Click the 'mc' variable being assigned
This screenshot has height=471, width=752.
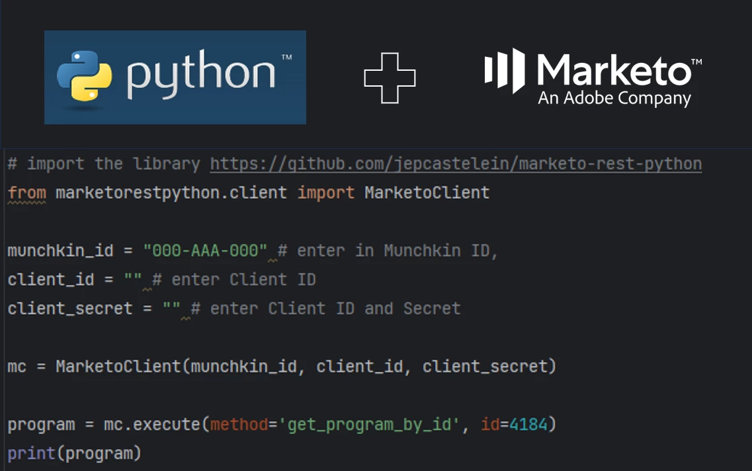pyautogui.click(x=17, y=367)
